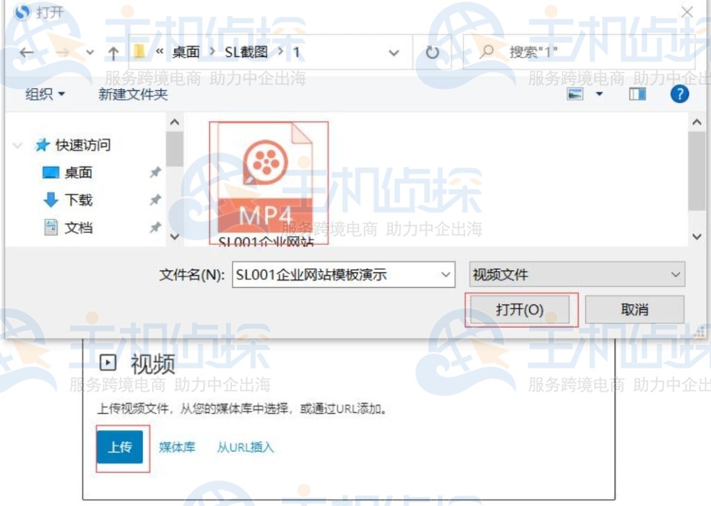Click the blue Upload (上传) button
Viewport: 711px width, 506px height.
pyautogui.click(x=120, y=447)
